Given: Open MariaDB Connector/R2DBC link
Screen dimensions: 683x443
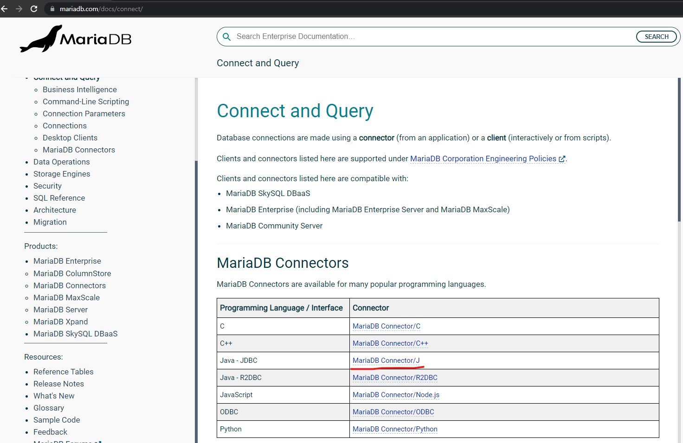Looking at the screenshot, I should 395,378.
